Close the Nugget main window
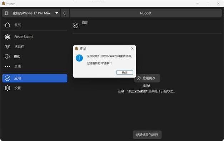Viewport: 224px width, 141px height. point(218,4)
